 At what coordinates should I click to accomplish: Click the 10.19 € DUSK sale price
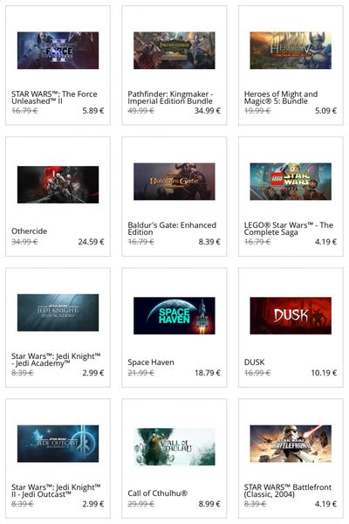(324, 373)
